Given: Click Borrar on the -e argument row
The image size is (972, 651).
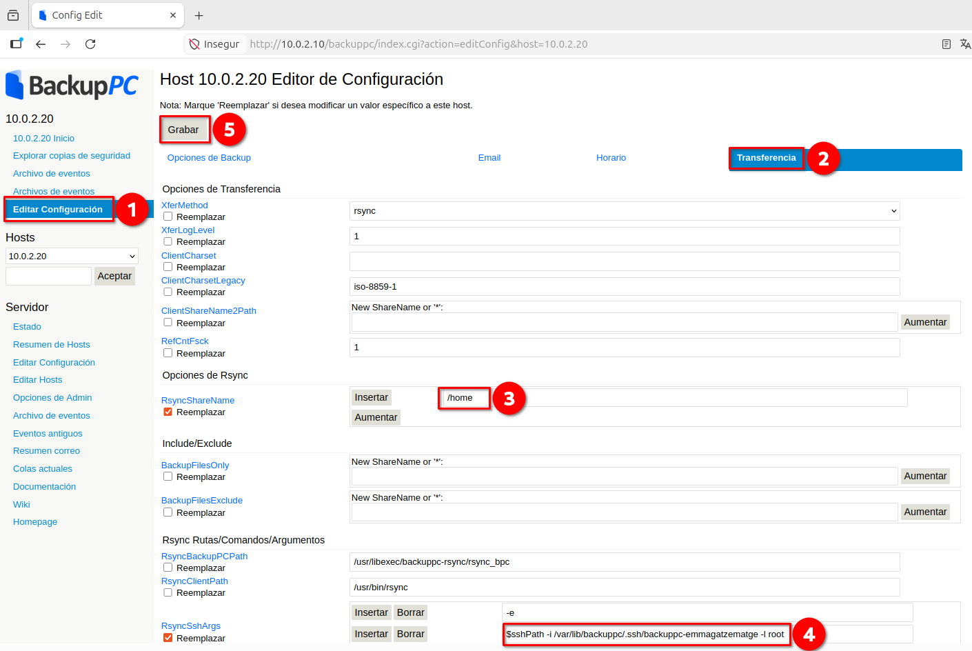Looking at the screenshot, I should click(x=411, y=612).
